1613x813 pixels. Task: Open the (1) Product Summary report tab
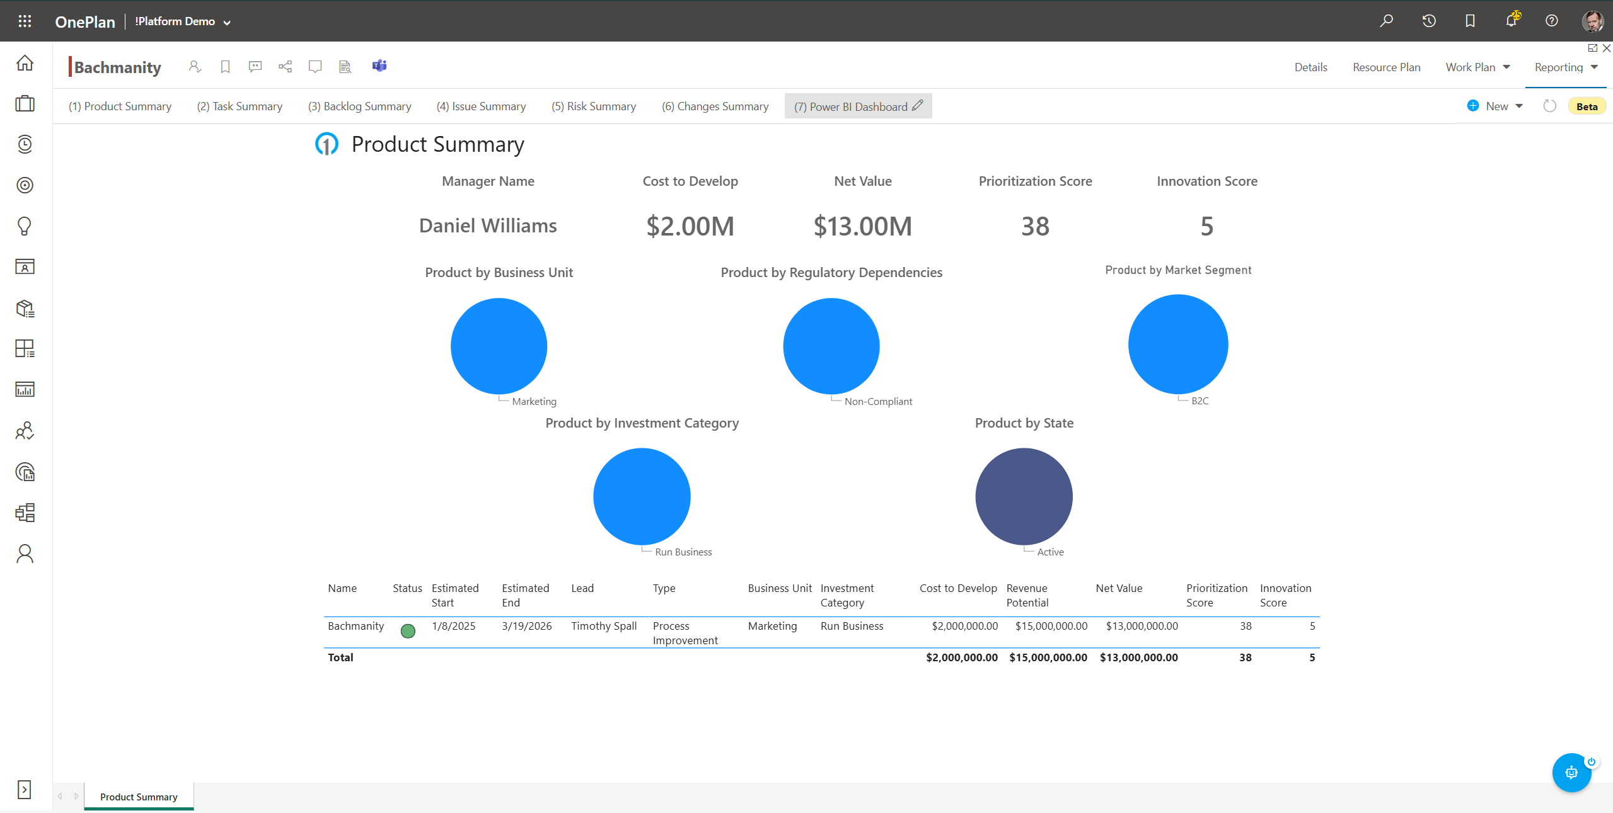pos(120,106)
